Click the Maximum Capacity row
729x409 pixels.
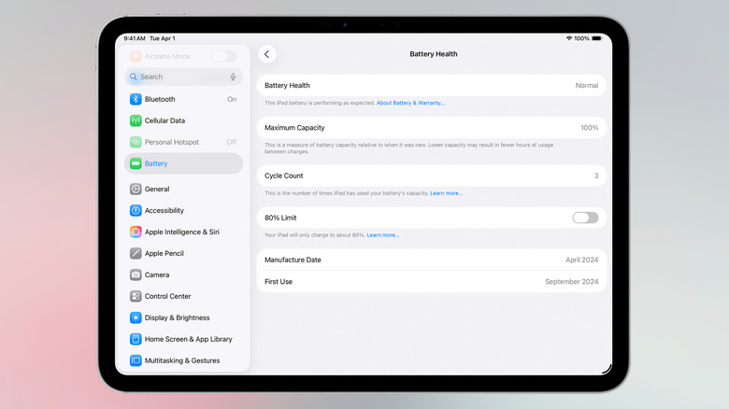pos(432,128)
